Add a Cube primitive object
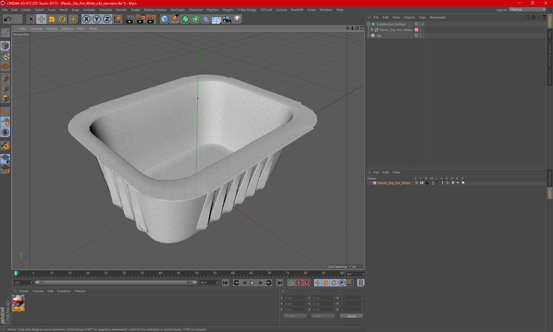553x332 pixels. (164, 19)
